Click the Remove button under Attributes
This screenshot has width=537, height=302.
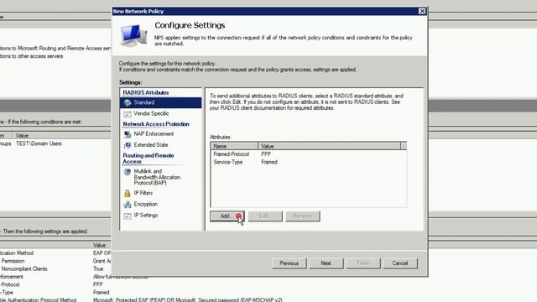[x=303, y=216]
